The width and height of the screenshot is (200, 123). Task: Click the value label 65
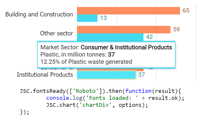point(186,10)
